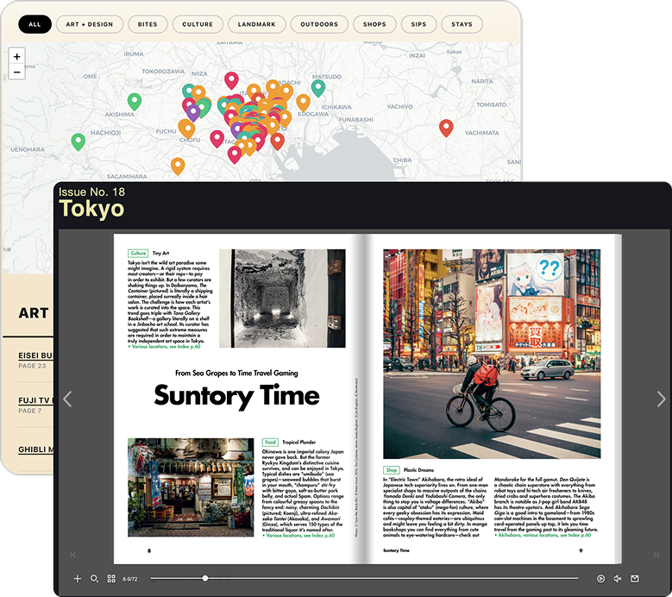The height and width of the screenshot is (597, 672).
Task: Click PAGE 23 under EISEI BU
Action: coord(32,366)
